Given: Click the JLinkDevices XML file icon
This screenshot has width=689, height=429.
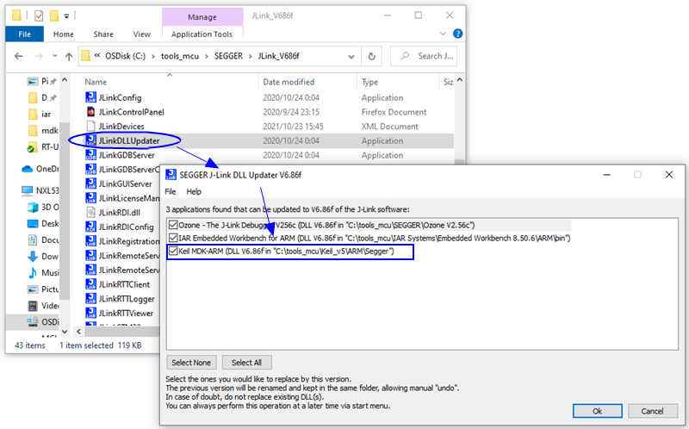Looking at the screenshot, I should click(90, 127).
